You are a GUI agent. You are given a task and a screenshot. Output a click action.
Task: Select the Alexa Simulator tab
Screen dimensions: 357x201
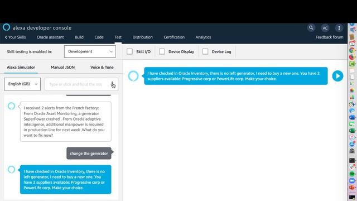click(21, 67)
